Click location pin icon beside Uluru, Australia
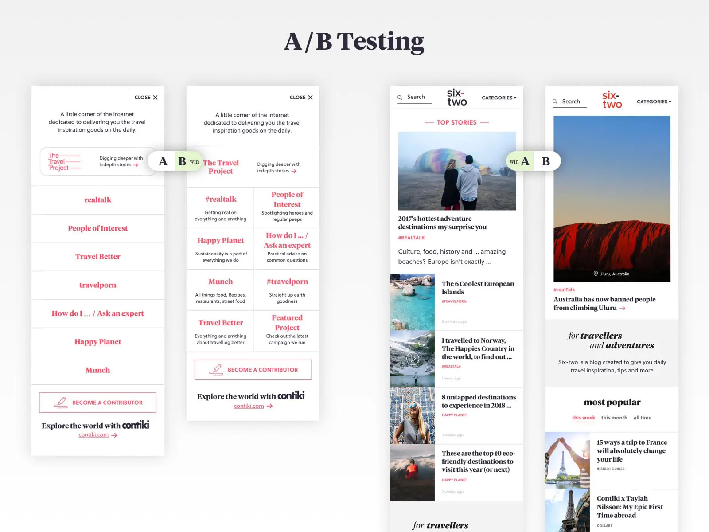 point(596,274)
